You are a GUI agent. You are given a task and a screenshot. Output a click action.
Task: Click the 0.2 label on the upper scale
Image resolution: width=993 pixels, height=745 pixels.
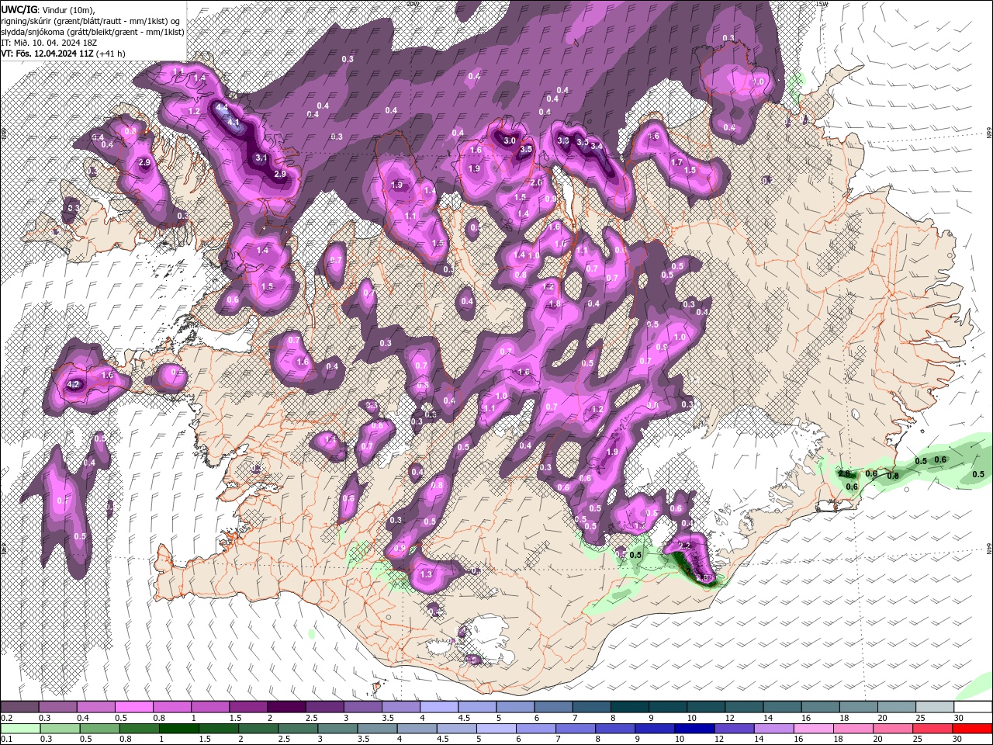[x=7, y=718]
